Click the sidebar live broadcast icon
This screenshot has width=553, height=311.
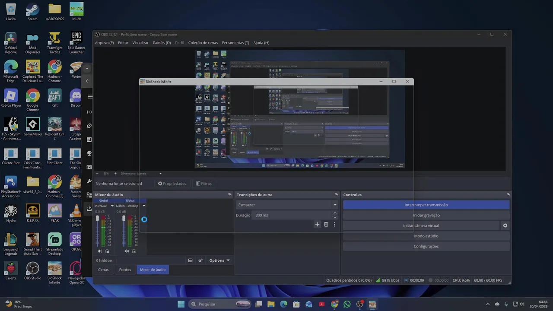tap(89, 112)
